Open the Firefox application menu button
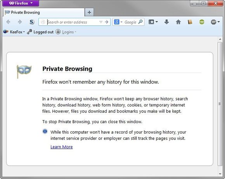This screenshot has width=225, height=179. (x=21, y=3)
